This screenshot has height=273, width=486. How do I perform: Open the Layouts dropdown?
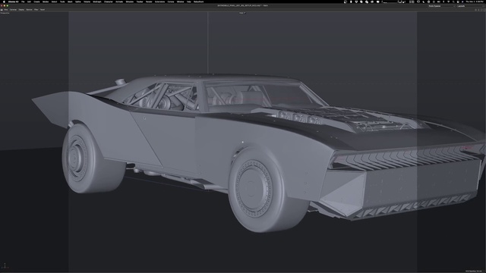point(471,6)
